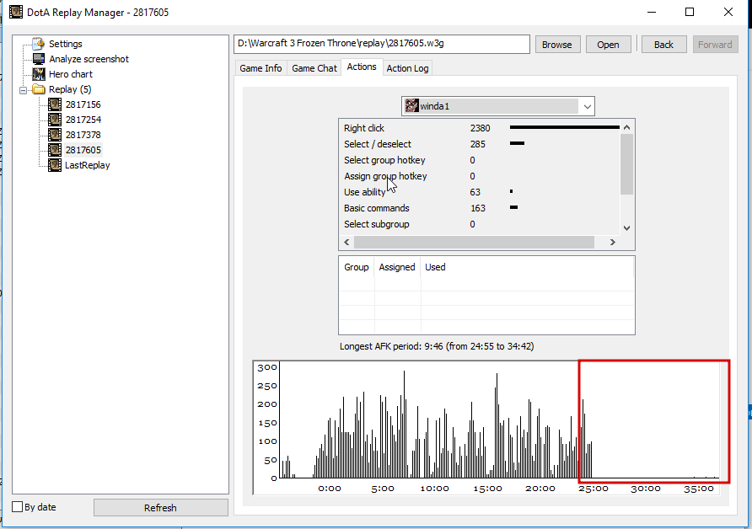The width and height of the screenshot is (752, 529).
Task: Click the Forward button
Action: point(715,45)
